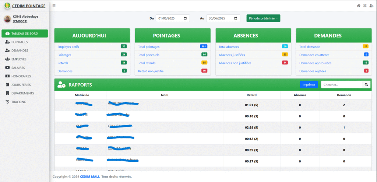Open Tracking section in sidebar

[x=18, y=102]
